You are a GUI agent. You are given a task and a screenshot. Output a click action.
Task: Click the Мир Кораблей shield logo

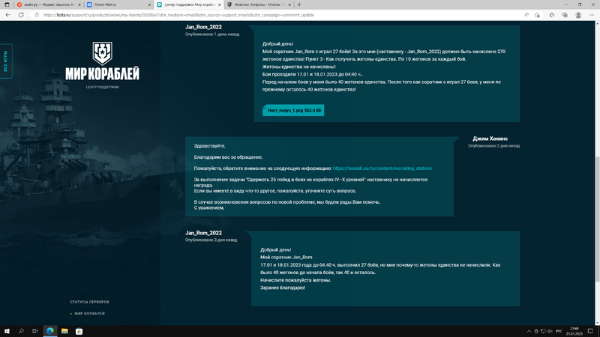pyautogui.click(x=102, y=53)
